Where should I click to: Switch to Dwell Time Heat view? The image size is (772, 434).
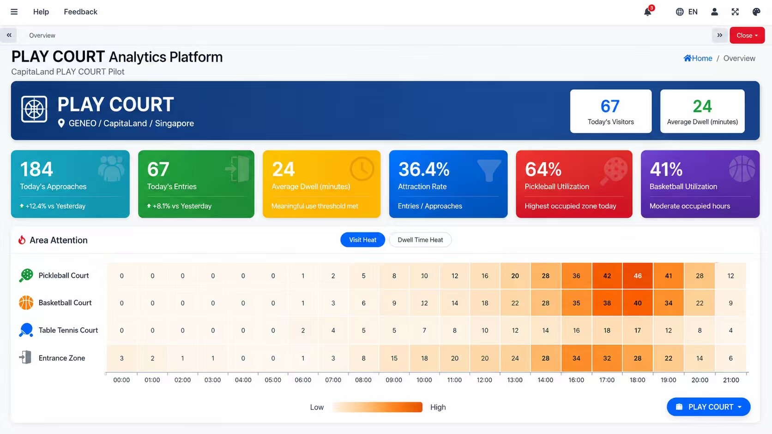pos(420,240)
